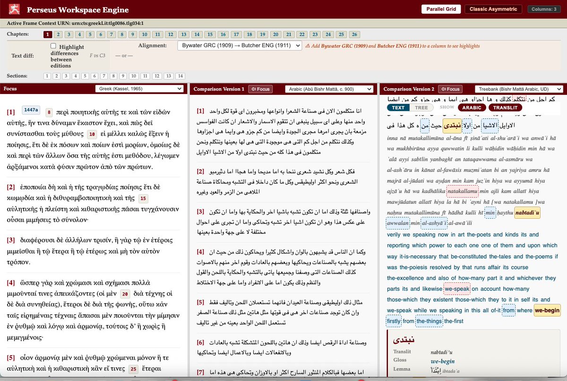Click section [3] in Arabic comparison column
This screenshot has height=381, width=567.
tap(200, 211)
